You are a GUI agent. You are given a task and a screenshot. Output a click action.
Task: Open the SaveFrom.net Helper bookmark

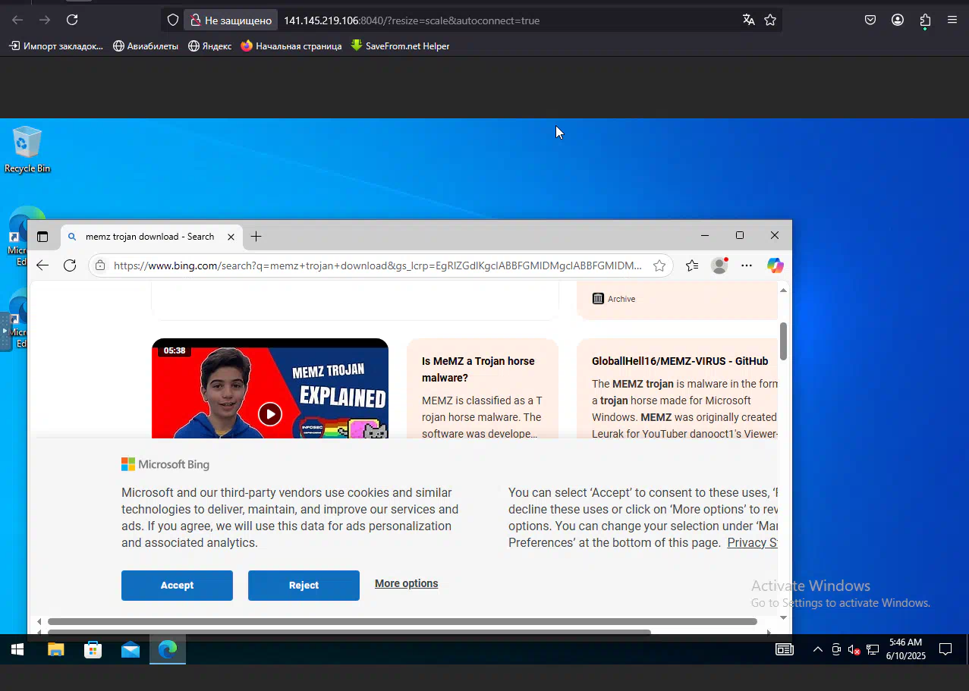pos(400,46)
